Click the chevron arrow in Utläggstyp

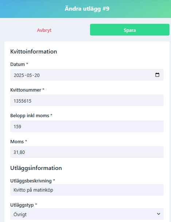coord(159,214)
